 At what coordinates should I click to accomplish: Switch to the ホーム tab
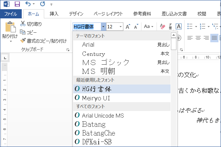click(x=34, y=14)
